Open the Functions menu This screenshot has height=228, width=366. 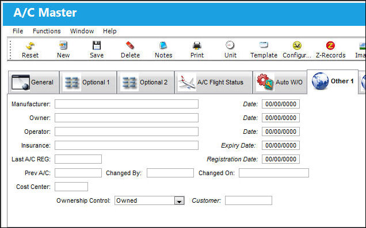47,31
